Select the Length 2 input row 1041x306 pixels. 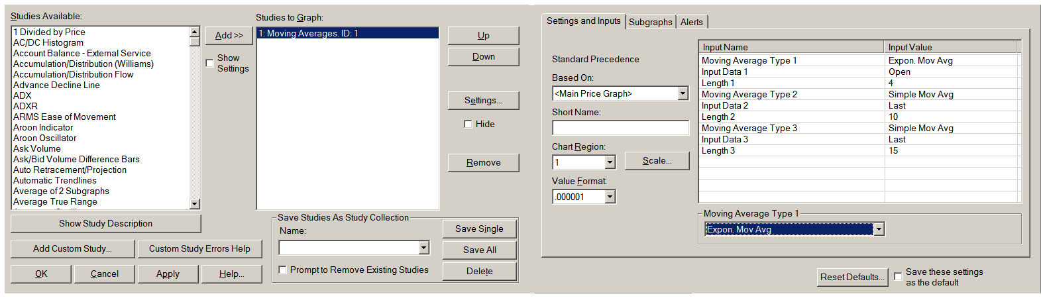pos(793,117)
